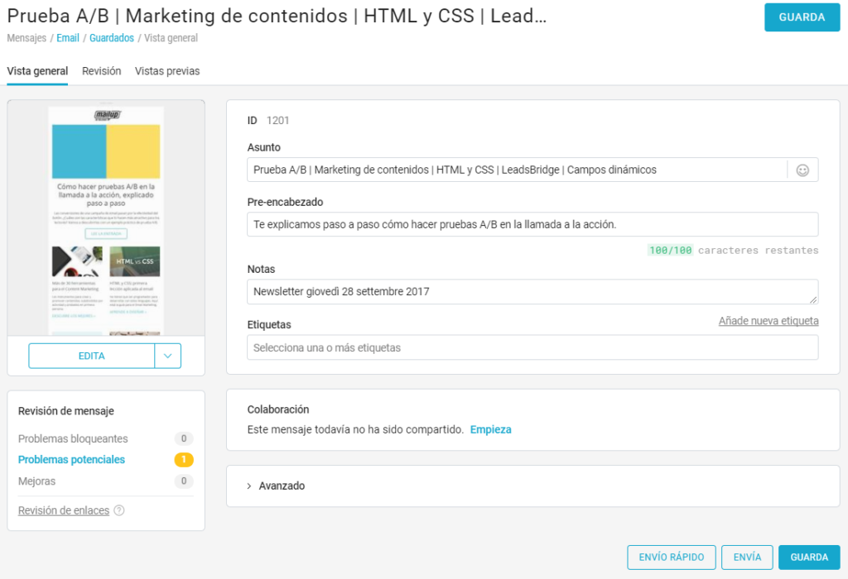Image resolution: width=848 pixels, height=579 pixels.
Task: Open the emoji picker in Asunto field
Action: pos(802,170)
